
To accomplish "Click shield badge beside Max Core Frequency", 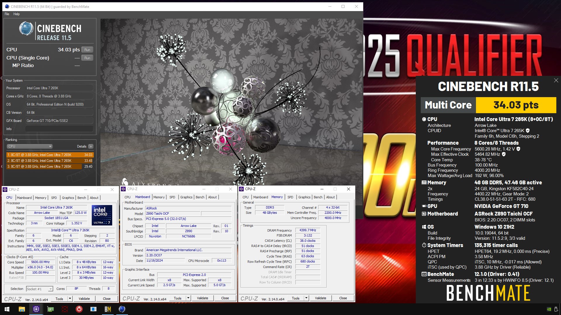I will 518,149.
